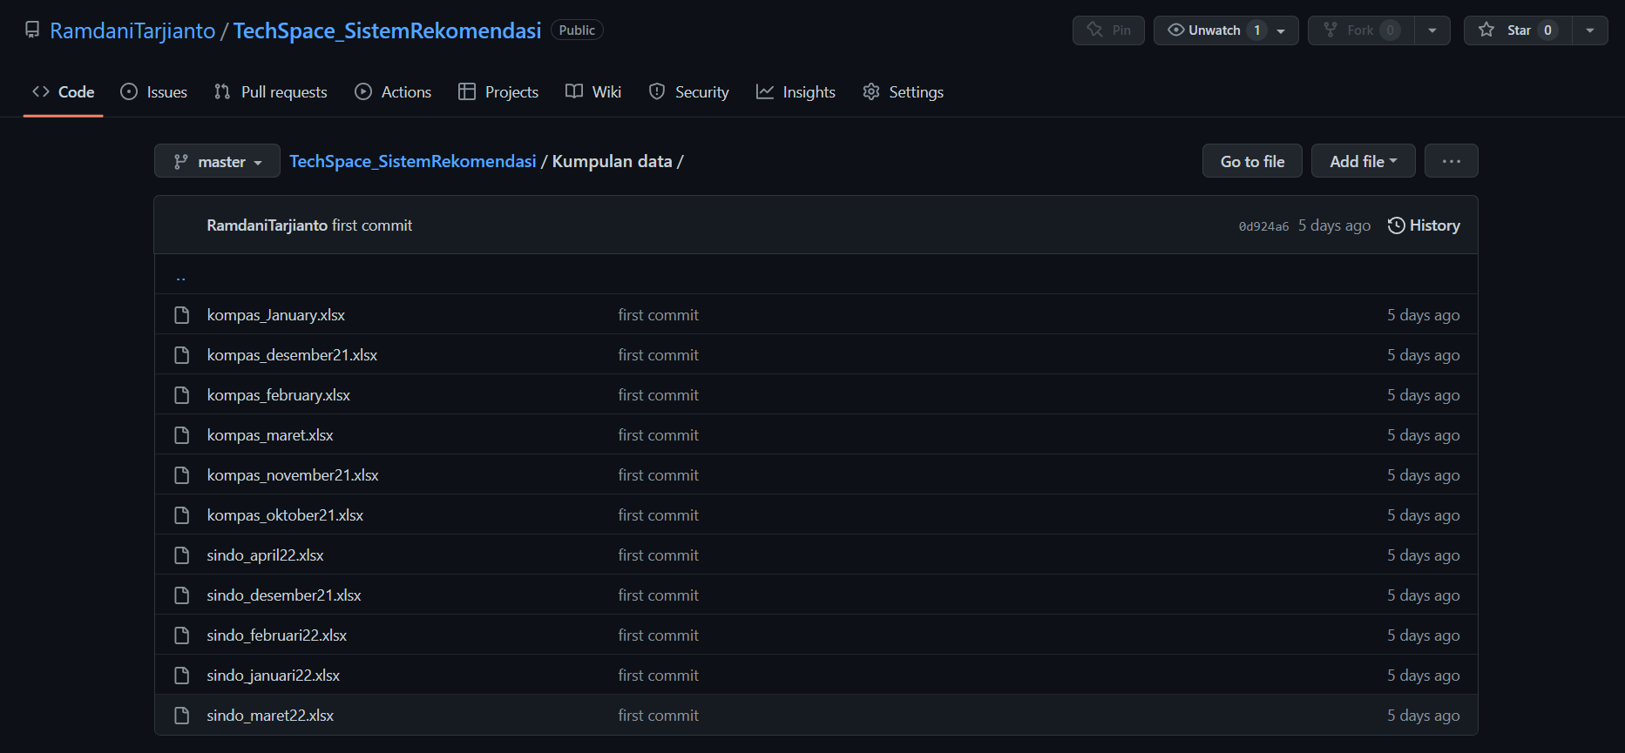Click the file icon beside sindo_februari22.xlsx
The height and width of the screenshot is (753, 1625).
pyautogui.click(x=181, y=635)
